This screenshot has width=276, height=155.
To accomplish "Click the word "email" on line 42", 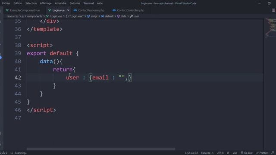I will pyautogui.click(x=100, y=77).
